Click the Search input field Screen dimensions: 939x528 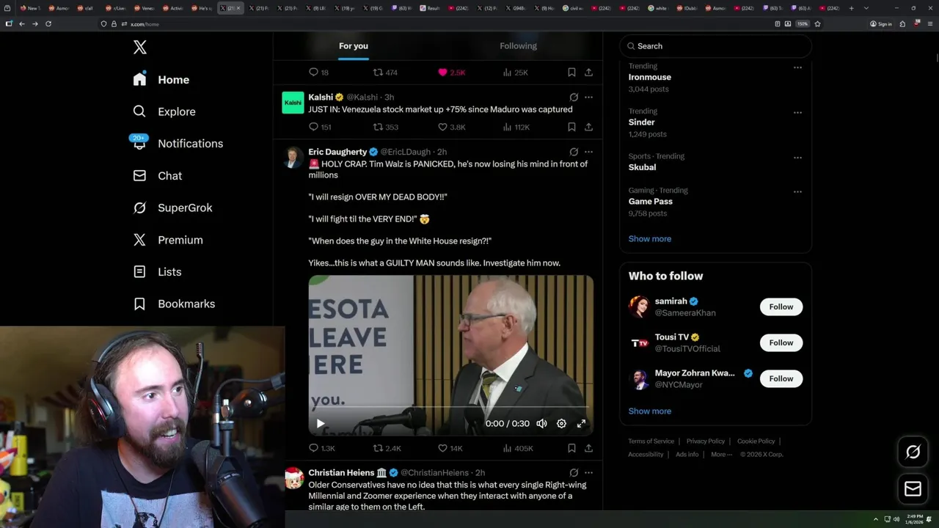click(x=715, y=46)
